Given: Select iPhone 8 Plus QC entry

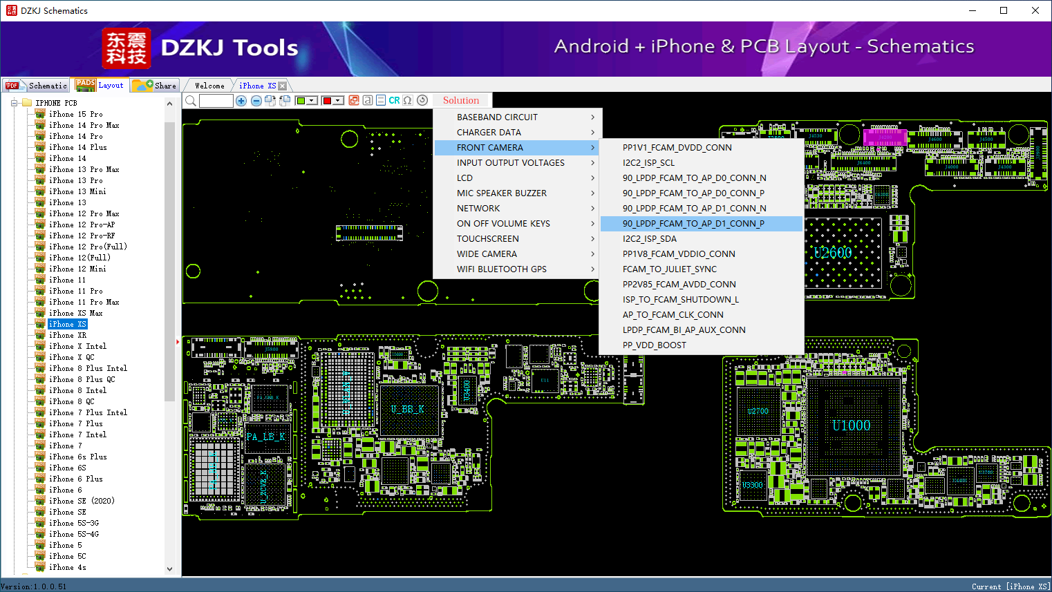Looking at the screenshot, I should pos(82,379).
